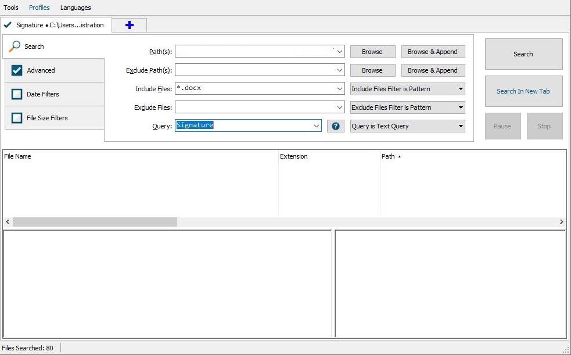Viewport: 571px width, 355px height.
Task: Click the Include Files input field
Action: [x=254, y=89]
